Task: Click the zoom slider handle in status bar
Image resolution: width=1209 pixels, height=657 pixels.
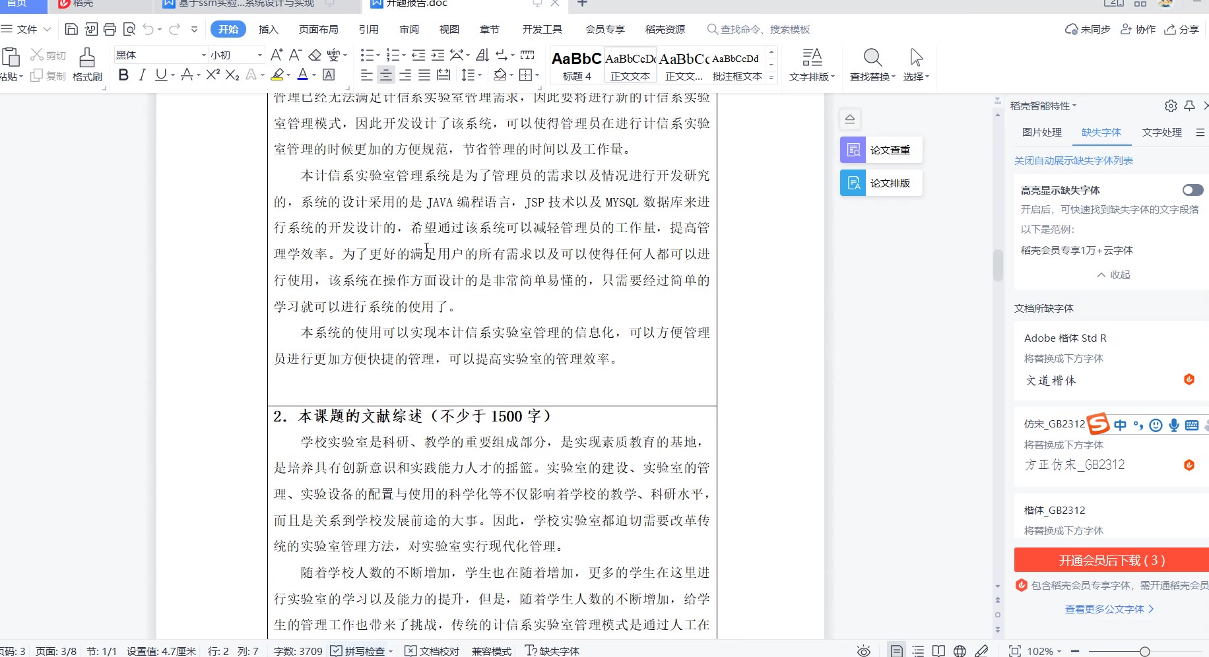Action: pos(1145,651)
